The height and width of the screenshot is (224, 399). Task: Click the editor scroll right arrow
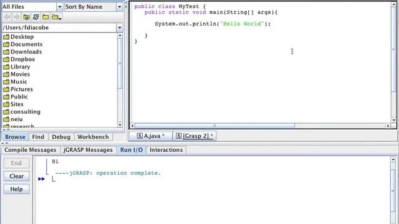(x=388, y=126)
